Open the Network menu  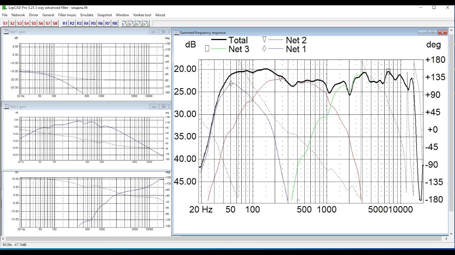click(x=18, y=15)
